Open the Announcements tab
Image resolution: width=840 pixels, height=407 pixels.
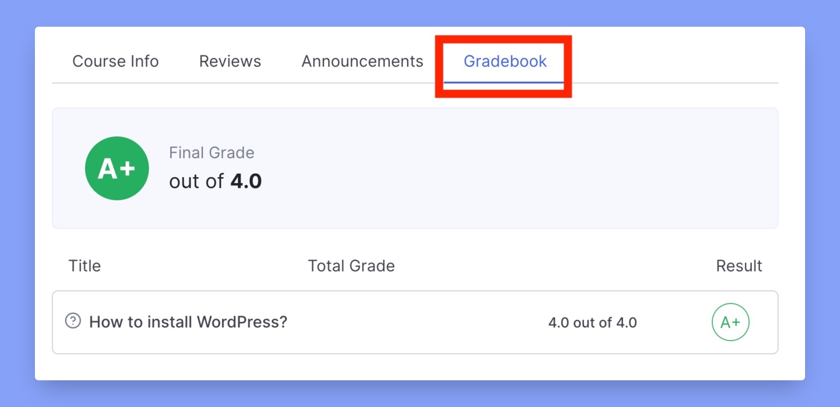(362, 61)
